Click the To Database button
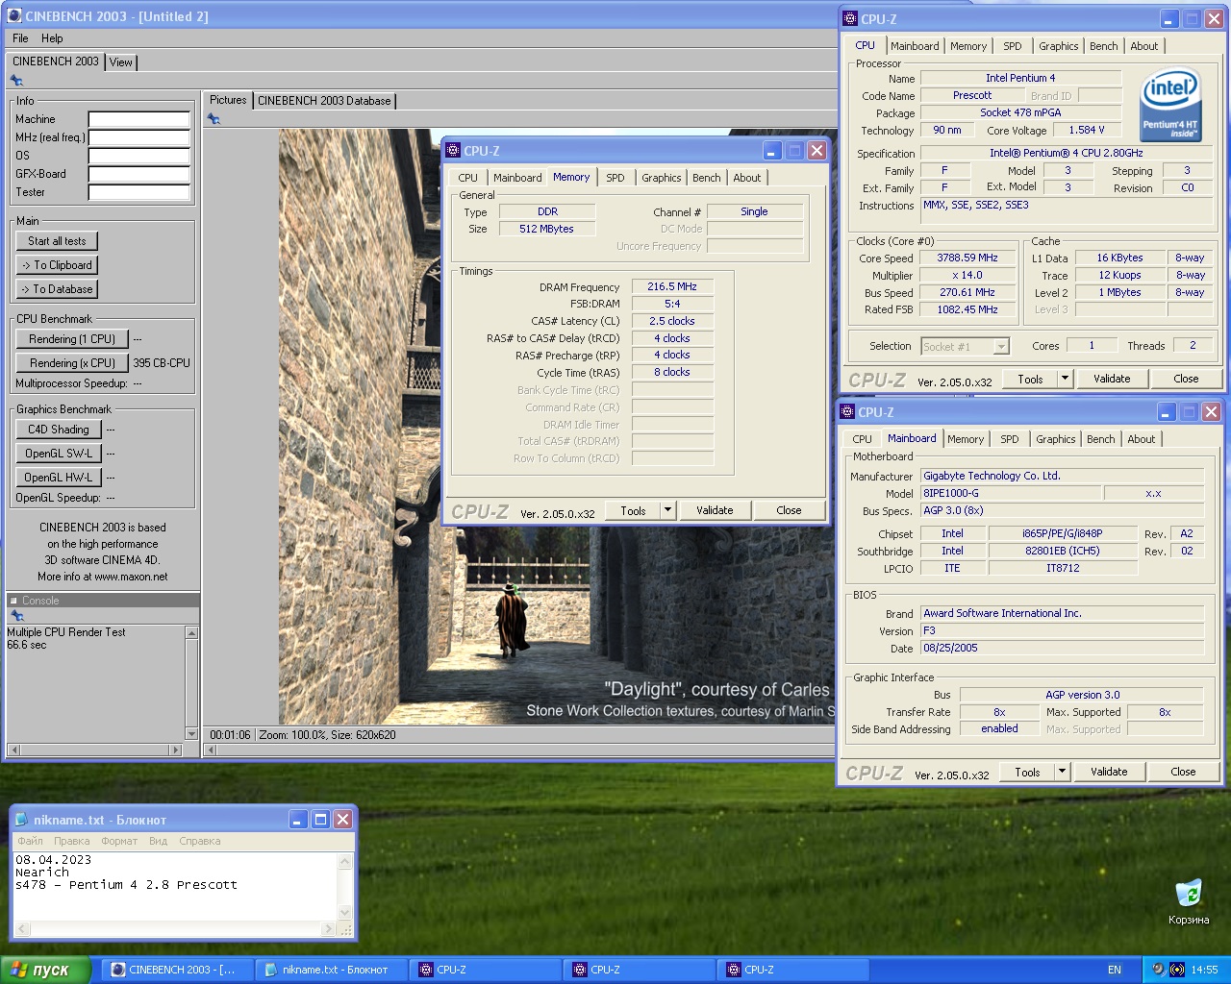 point(57,289)
